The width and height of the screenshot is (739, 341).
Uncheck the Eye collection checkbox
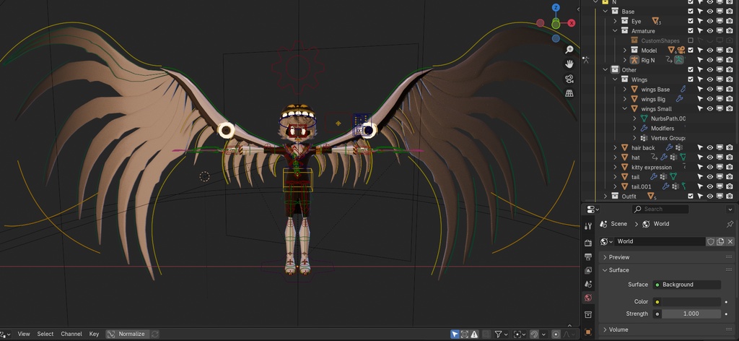[691, 21]
